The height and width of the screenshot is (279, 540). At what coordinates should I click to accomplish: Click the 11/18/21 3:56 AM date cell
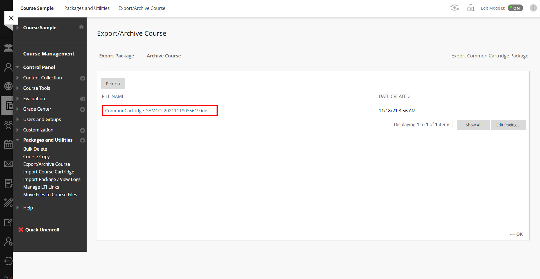397,111
